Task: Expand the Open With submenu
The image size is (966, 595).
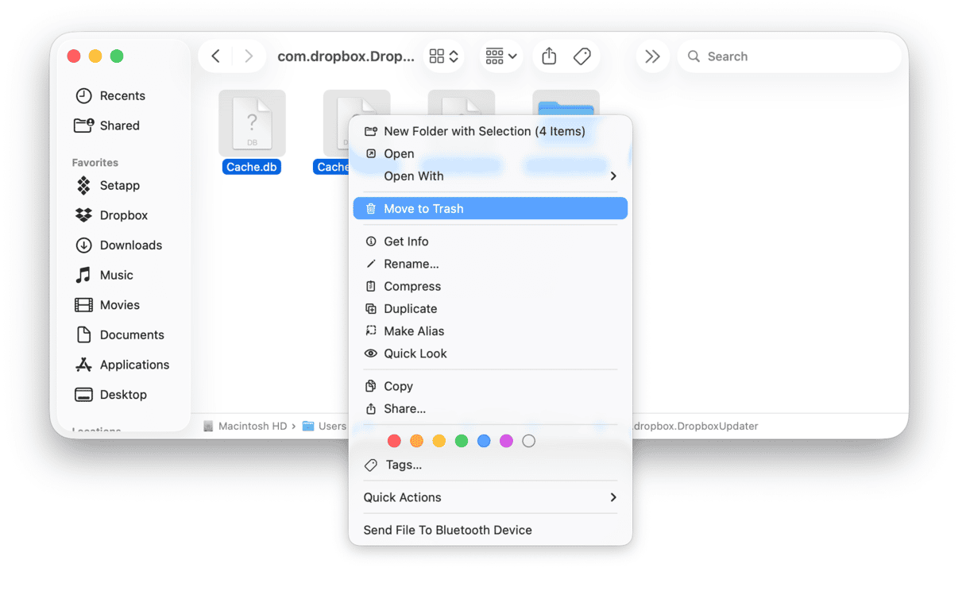Action: pyautogui.click(x=490, y=176)
